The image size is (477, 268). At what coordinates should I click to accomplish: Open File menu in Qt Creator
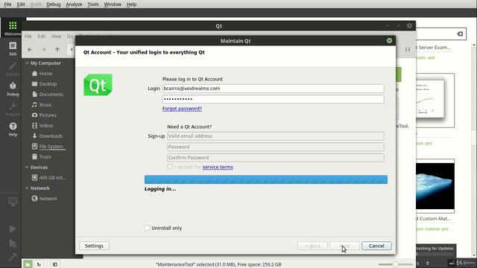click(x=7, y=4)
